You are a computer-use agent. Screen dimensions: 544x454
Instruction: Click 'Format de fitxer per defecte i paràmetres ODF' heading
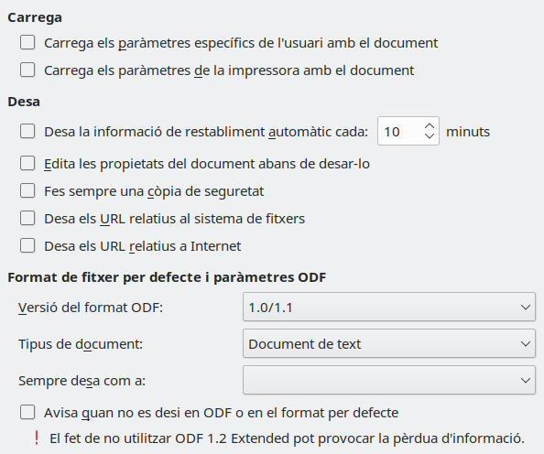tap(167, 277)
